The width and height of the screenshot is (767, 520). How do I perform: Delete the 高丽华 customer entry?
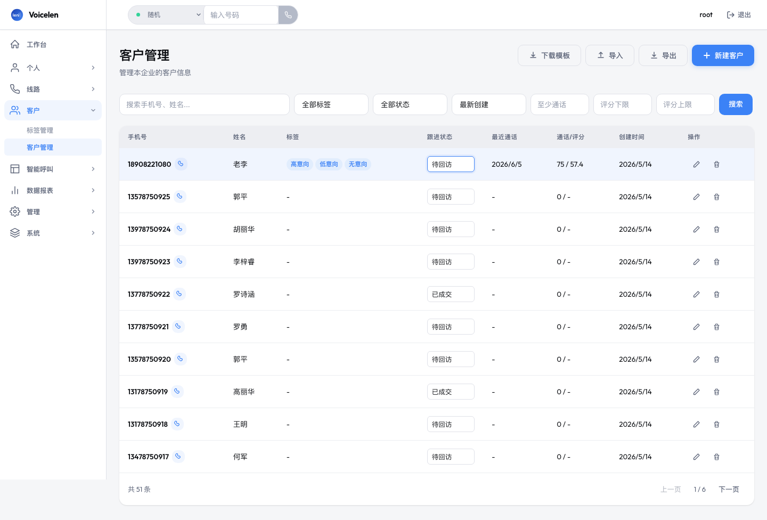coord(716,392)
